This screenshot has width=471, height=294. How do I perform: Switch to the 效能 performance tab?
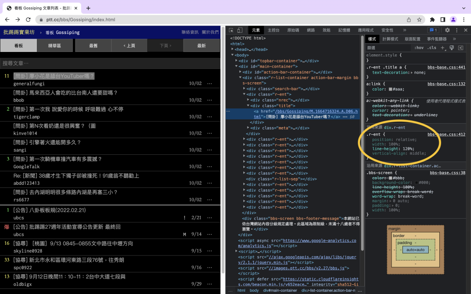pyautogui.click(x=327, y=30)
